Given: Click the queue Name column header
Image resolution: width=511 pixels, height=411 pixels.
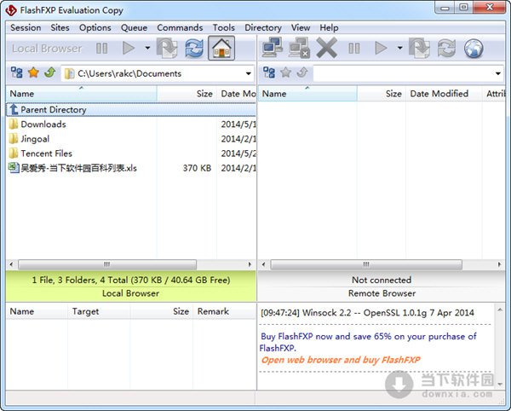Looking at the screenshot, I should coord(37,311).
